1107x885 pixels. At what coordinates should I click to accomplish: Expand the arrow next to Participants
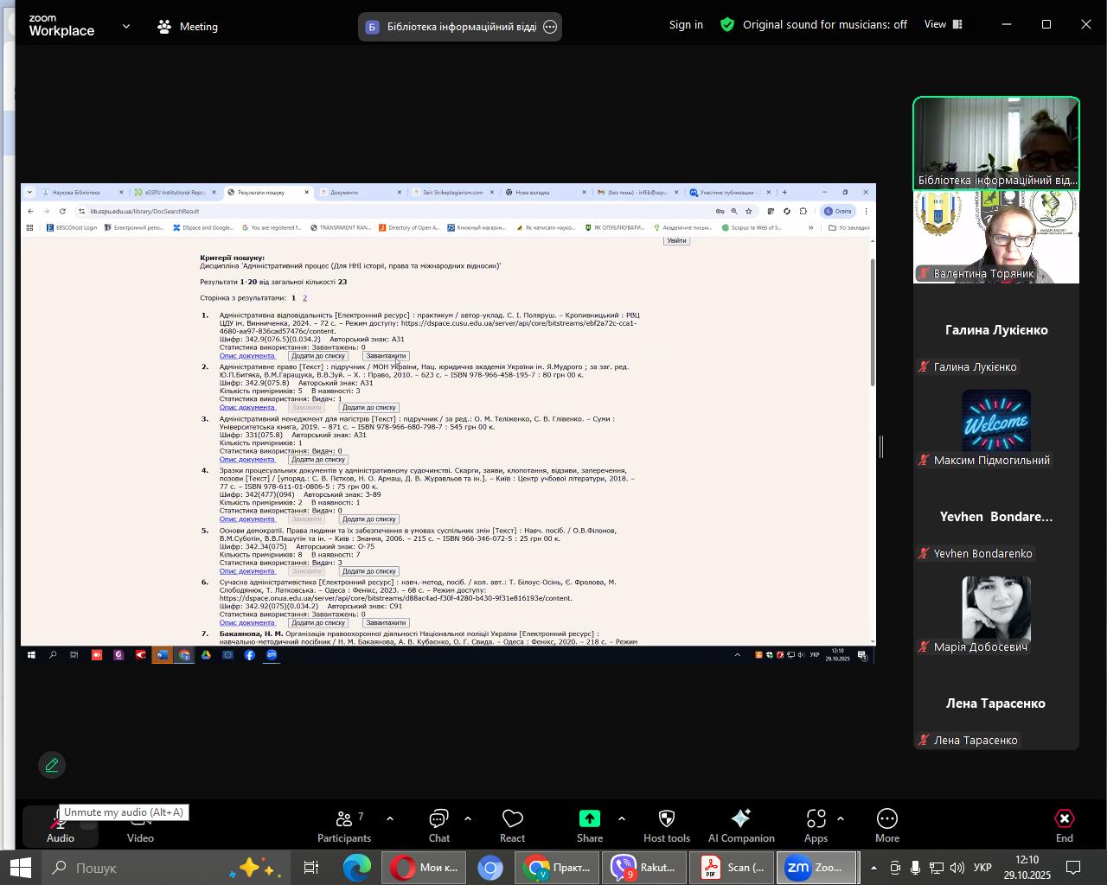390,818
